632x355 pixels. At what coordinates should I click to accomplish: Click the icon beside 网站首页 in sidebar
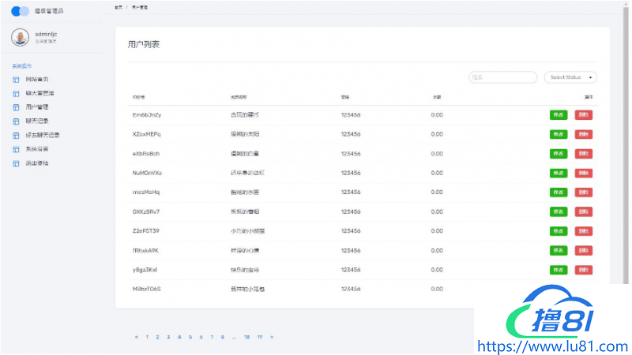click(x=16, y=80)
